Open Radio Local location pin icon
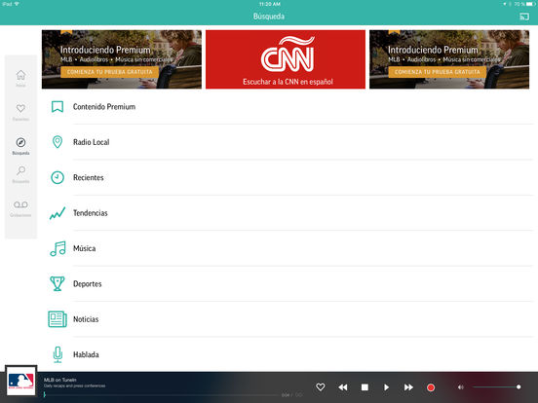Viewport: 538px width, 403px height. 58,142
